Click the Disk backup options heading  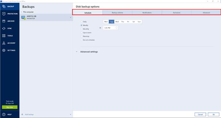coord(87,7)
